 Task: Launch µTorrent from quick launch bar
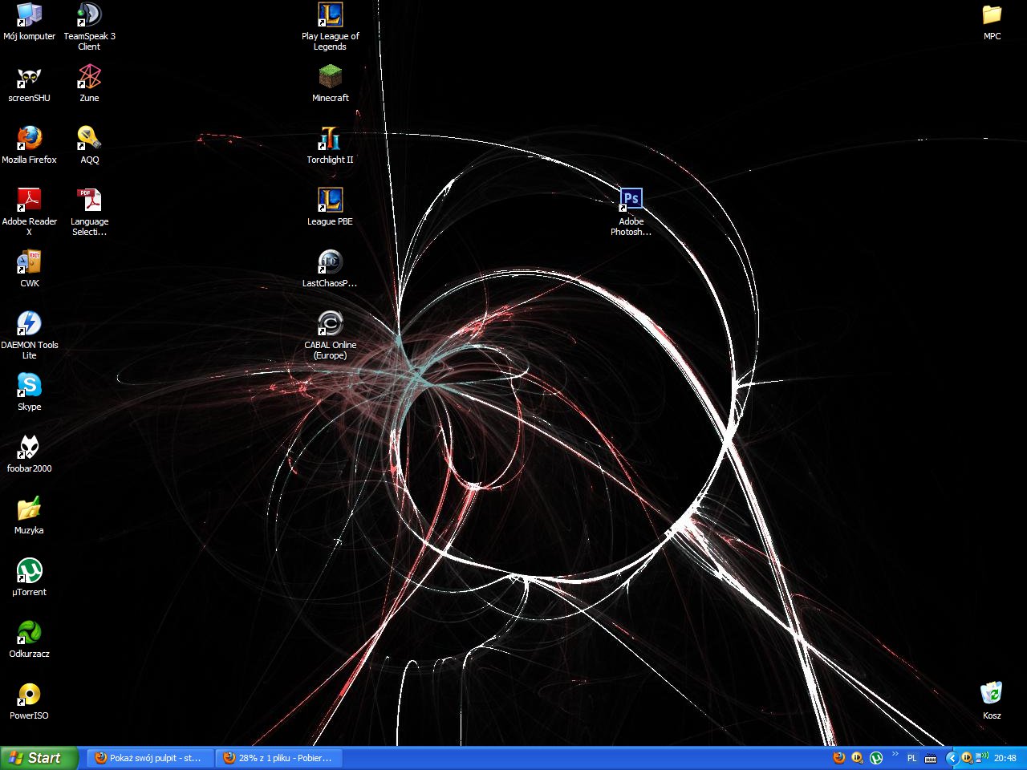click(x=876, y=758)
